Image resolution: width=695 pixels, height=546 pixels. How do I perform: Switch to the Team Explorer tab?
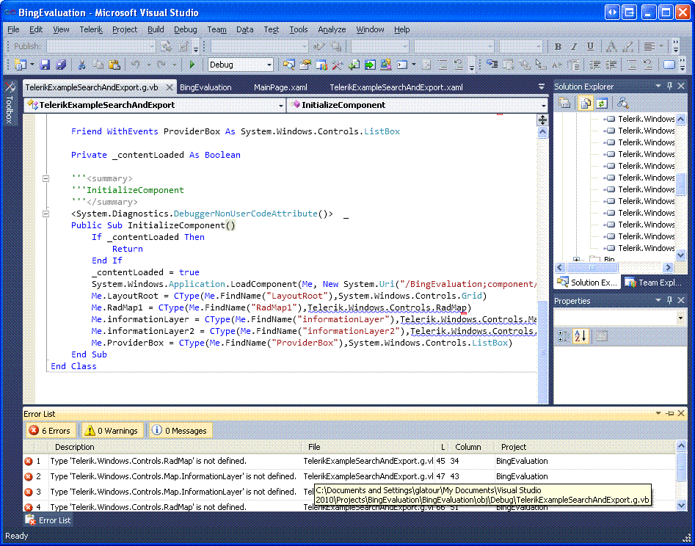(653, 283)
